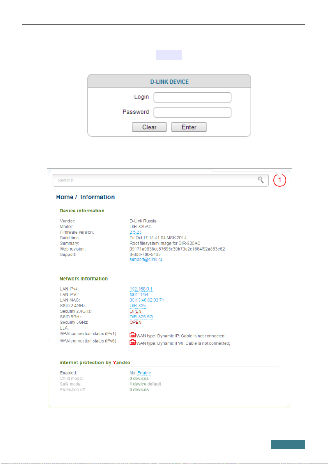Click WAN type Dynamic IPv6 status text
This screenshot has width=328, height=464.
[x=183, y=343]
